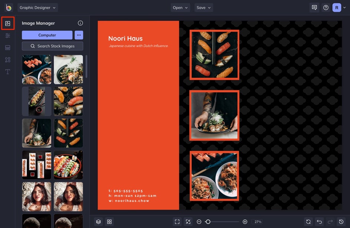This screenshot has width=350, height=228.
Task: Select the left woman portrait thumbnail
Action: [x=37, y=196]
